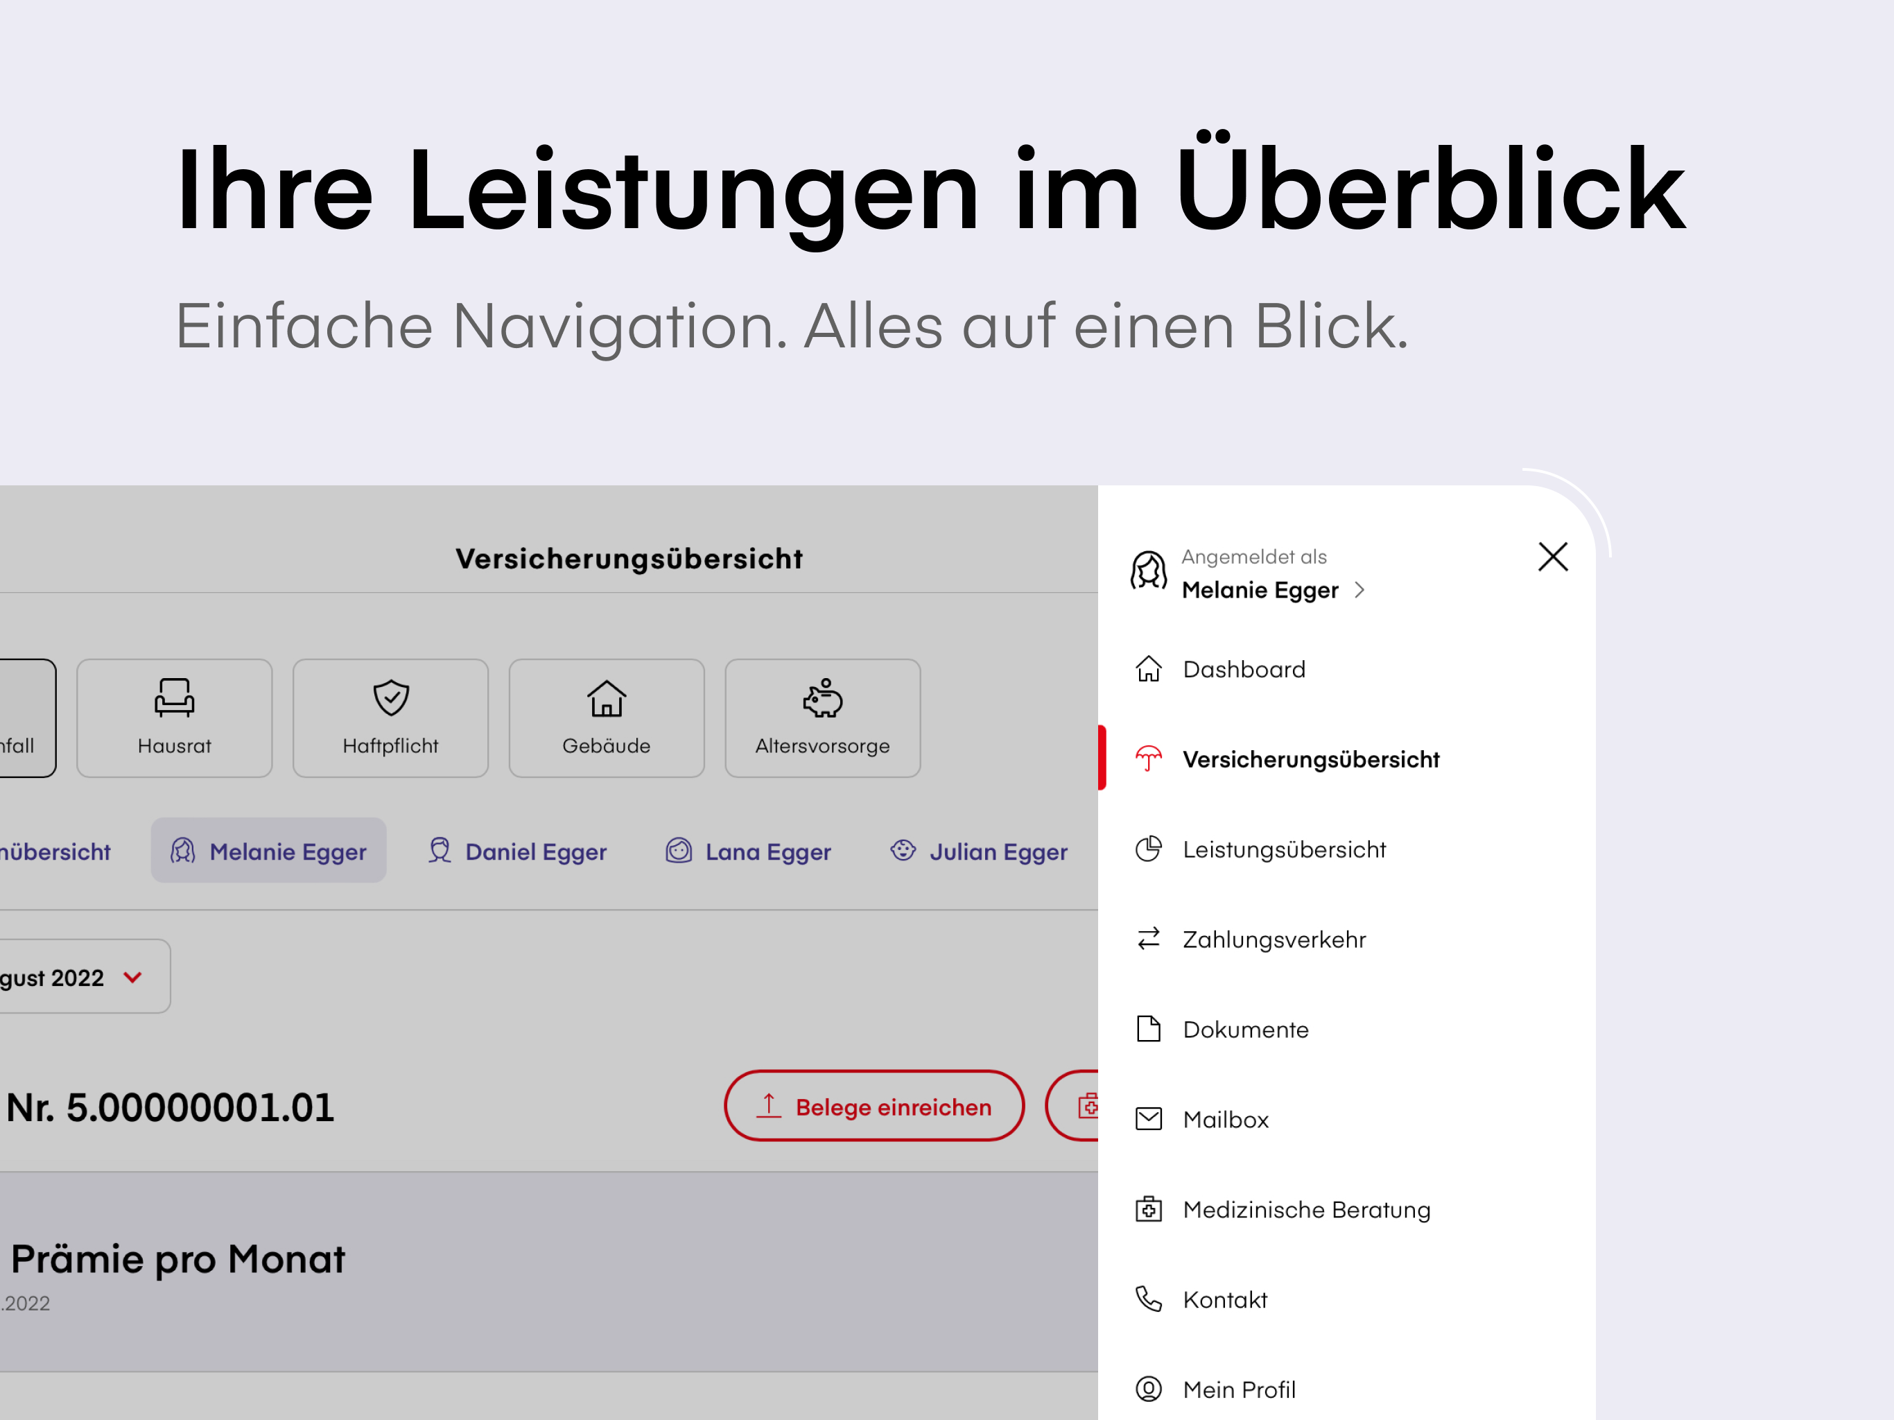
Task: Select the Haftpflicht shield icon
Action: point(390,697)
